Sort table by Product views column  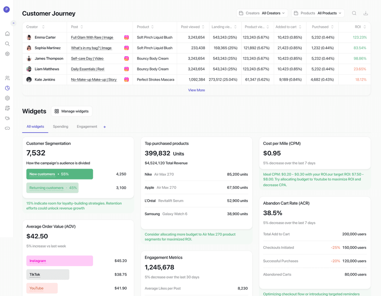[268, 27]
